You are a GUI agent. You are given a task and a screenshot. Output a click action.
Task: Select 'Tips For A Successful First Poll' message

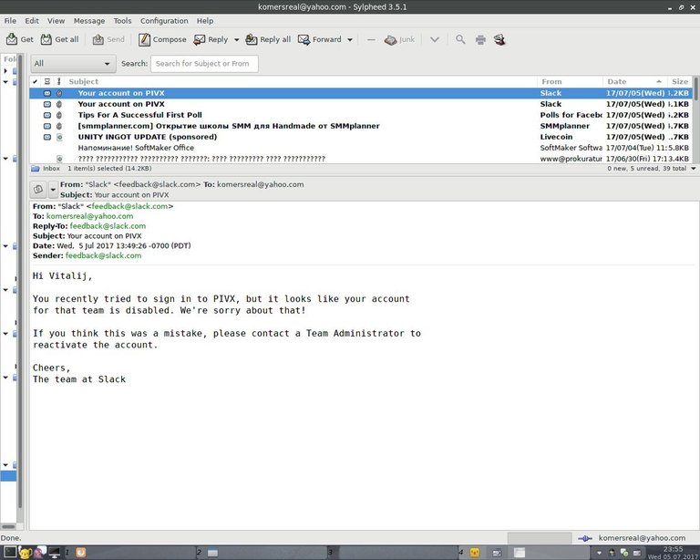[361, 115]
